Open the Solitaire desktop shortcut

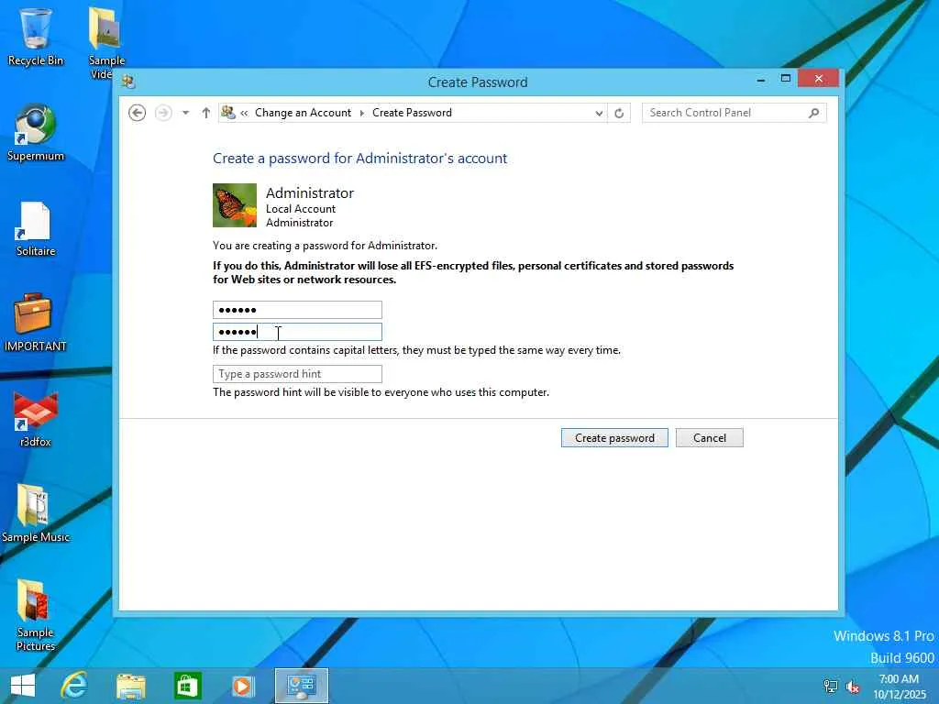[x=36, y=228]
